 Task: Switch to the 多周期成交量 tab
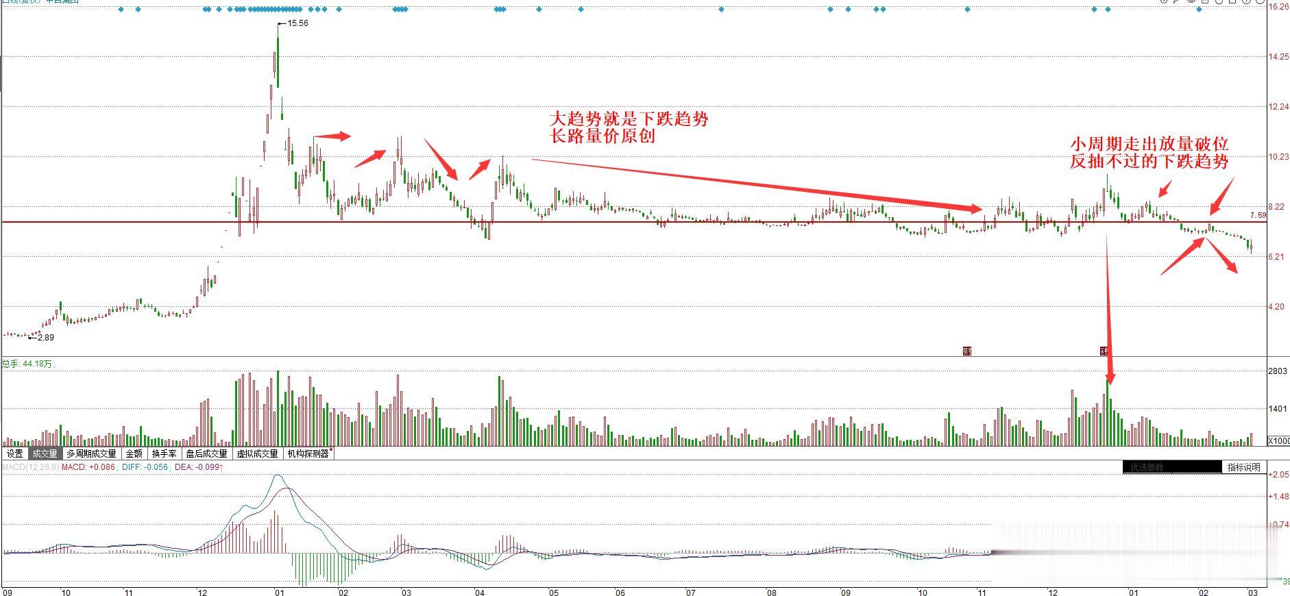[x=92, y=454]
